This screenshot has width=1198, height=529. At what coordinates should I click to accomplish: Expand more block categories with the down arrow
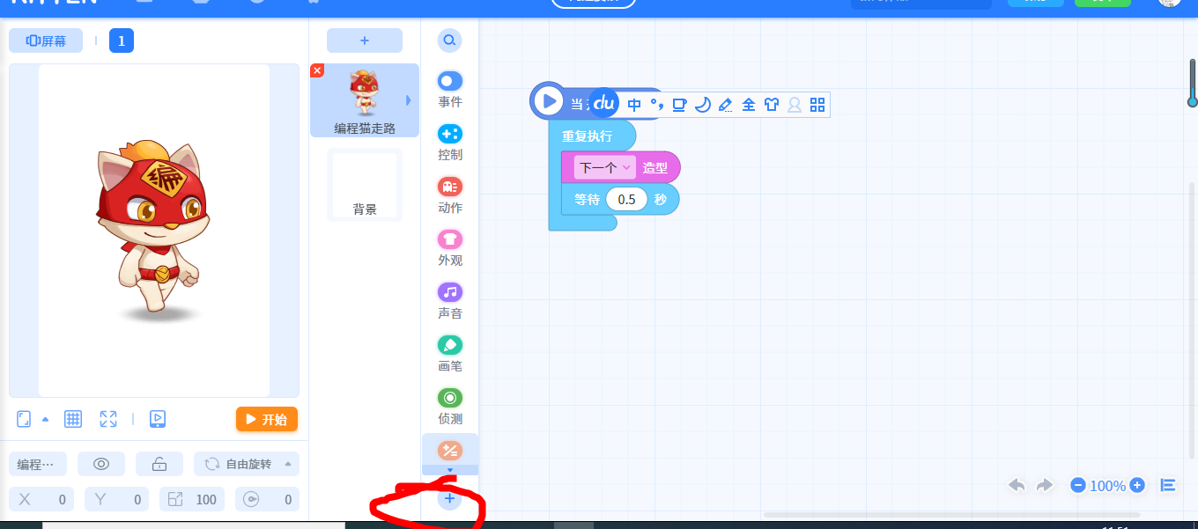[x=450, y=470]
